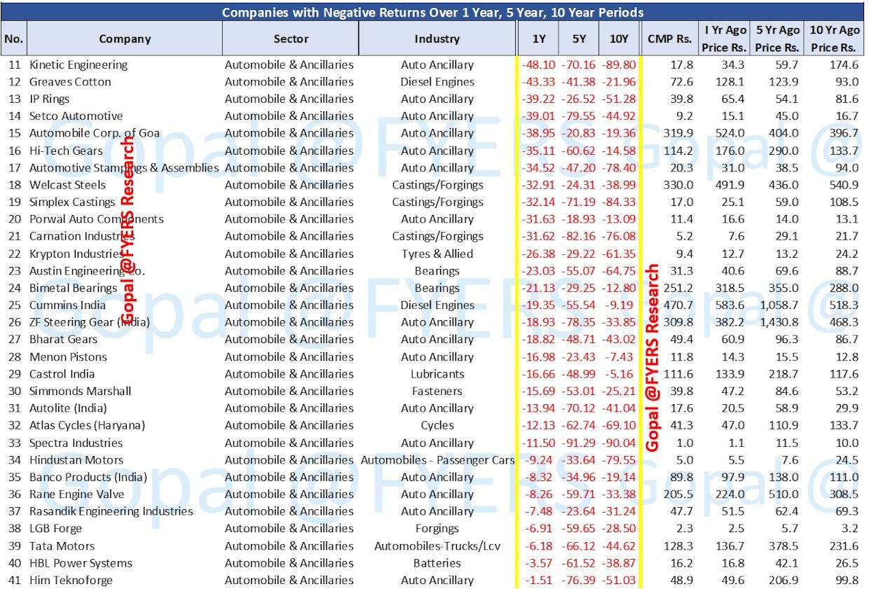The width and height of the screenshot is (869, 589).
Task: Click the Menon Pistons company cell
Action: [67, 356]
